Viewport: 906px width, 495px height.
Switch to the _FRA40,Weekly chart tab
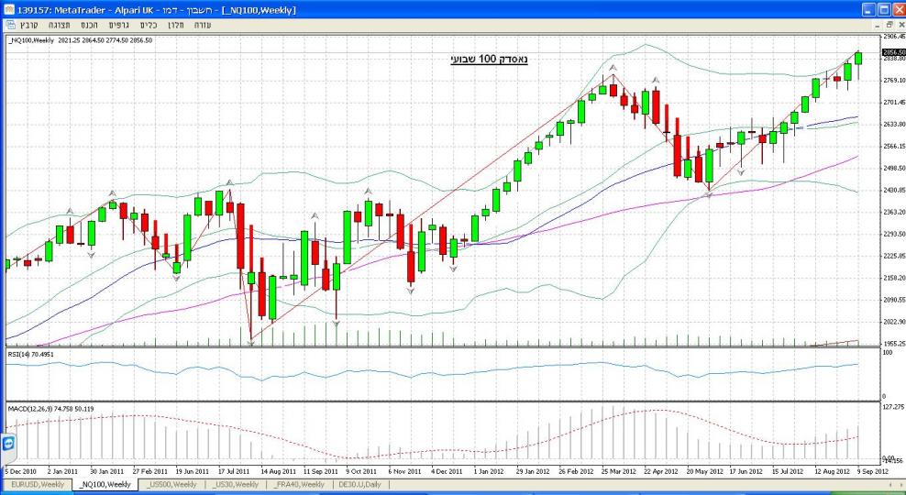point(301,484)
